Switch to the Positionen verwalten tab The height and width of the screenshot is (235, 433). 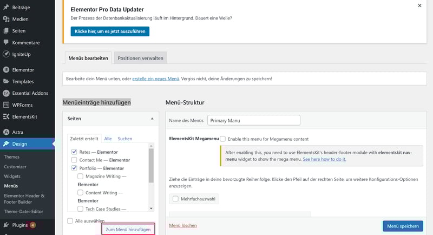click(x=140, y=58)
